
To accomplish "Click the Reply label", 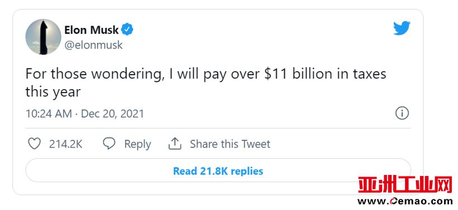I will [137, 144].
